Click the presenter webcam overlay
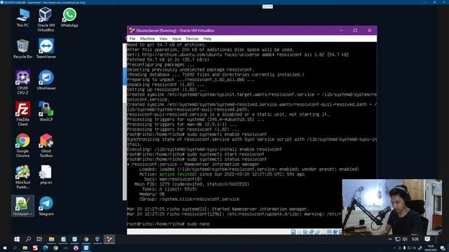Screen dimensions: 449x252 click(x=391, y=207)
